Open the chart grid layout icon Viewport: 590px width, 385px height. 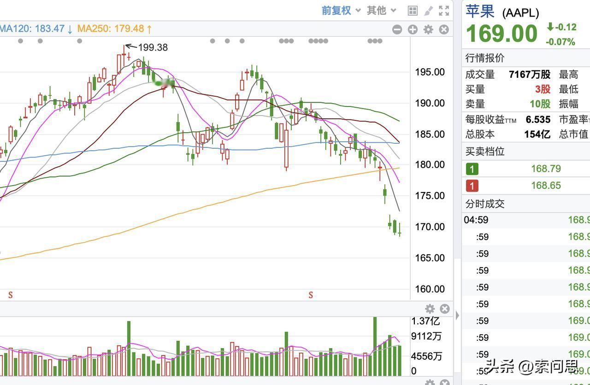click(x=413, y=11)
